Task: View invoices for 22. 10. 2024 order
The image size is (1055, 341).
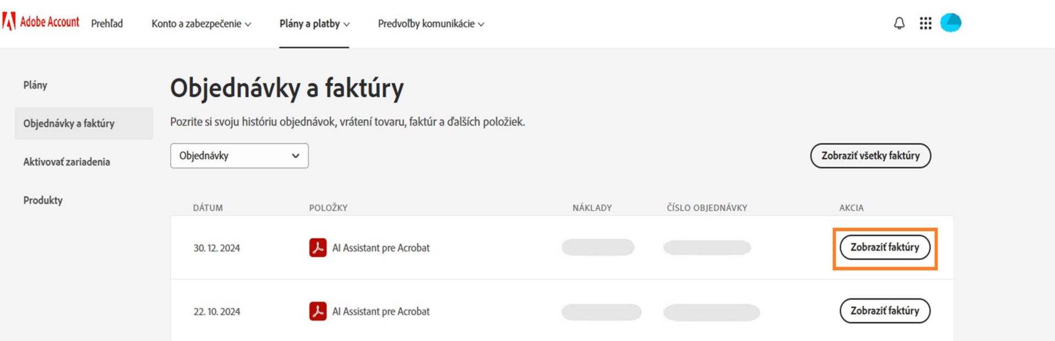Action: point(885,311)
